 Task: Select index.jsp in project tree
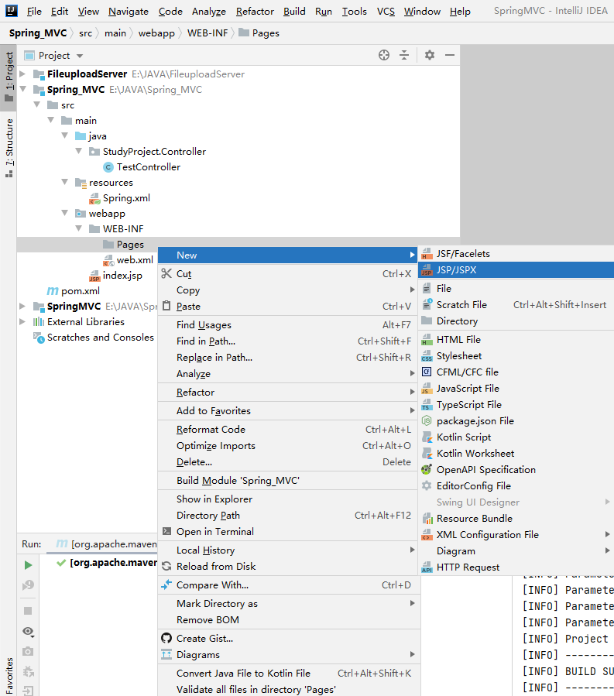click(122, 275)
